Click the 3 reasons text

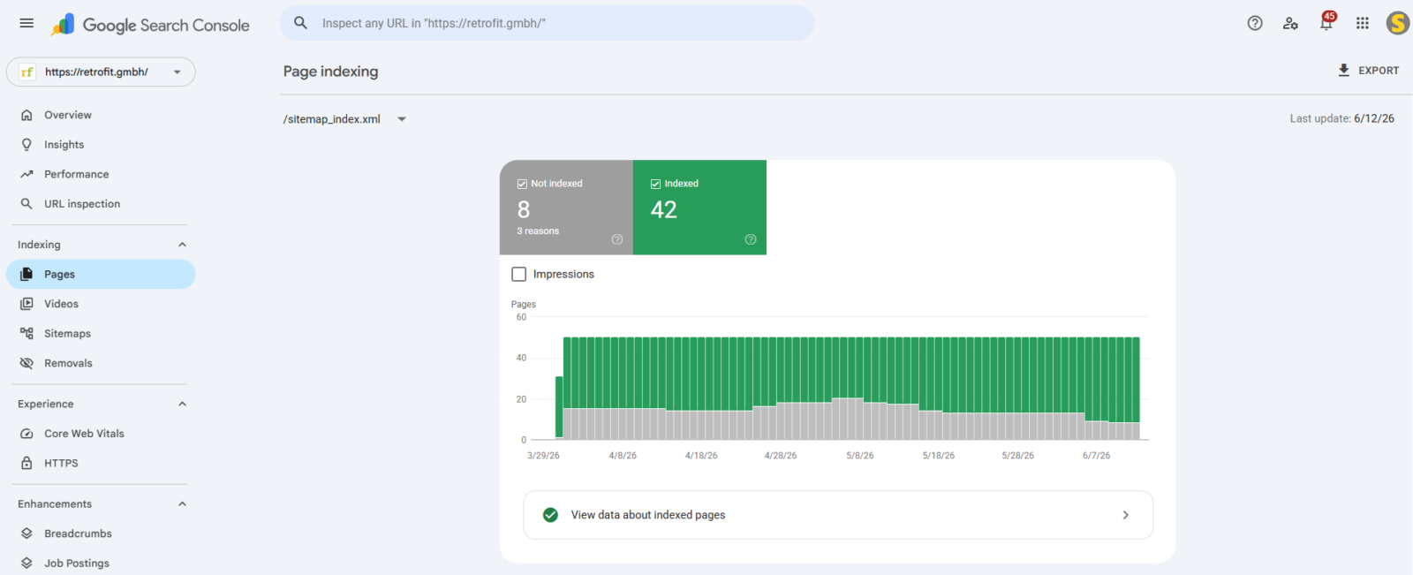[x=538, y=231]
